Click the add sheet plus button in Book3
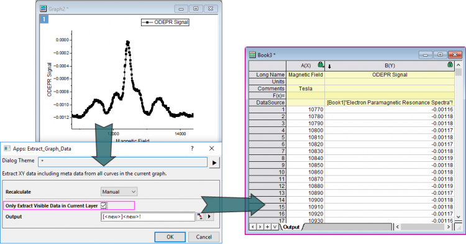This screenshot has height=244, width=466. [x=267, y=227]
